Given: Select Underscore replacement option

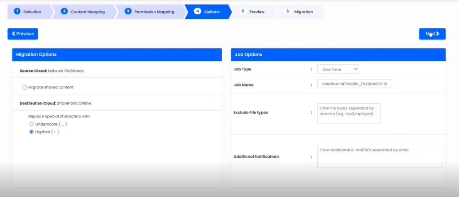Looking at the screenshot, I should (x=32, y=124).
